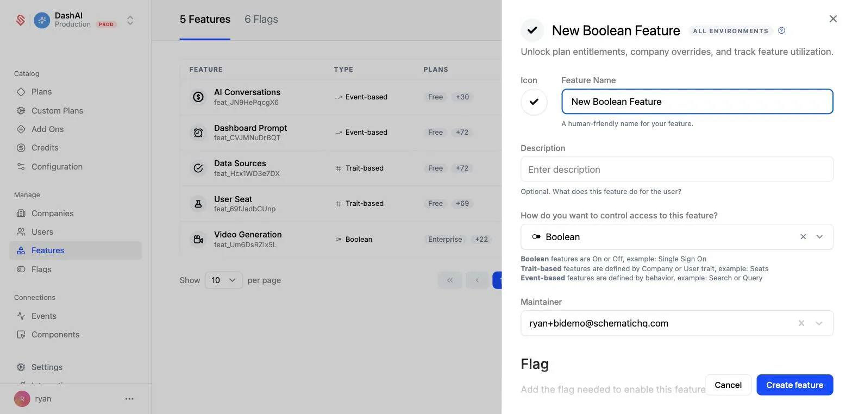Click the +30 plans badge
Image resolution: width=852 pixels, height=414 pixels.
[x=462, y=97]
